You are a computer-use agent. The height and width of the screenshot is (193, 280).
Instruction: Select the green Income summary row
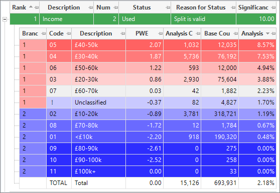tap(143, 19)
